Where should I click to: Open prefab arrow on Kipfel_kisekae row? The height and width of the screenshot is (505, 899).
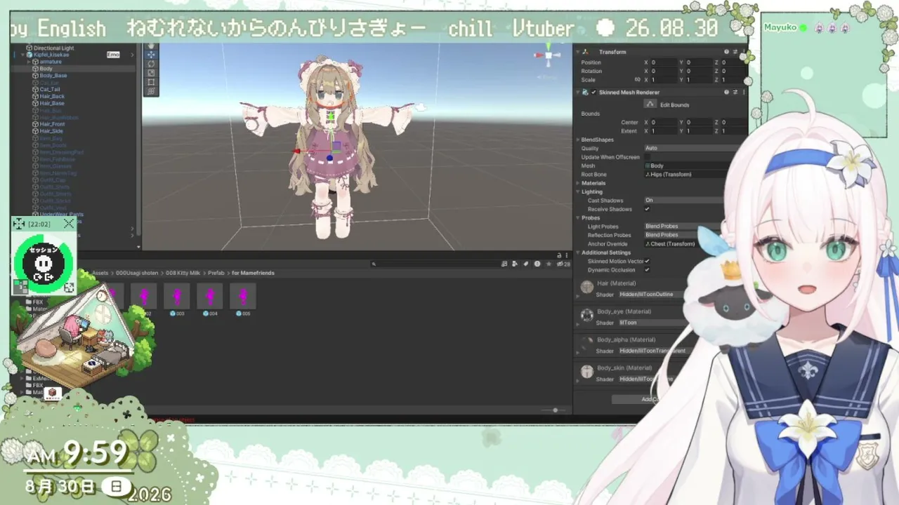(131, 55)
